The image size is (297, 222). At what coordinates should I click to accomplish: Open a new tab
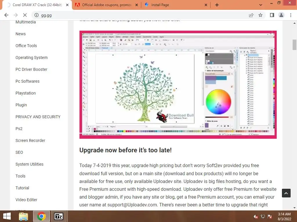217,5
